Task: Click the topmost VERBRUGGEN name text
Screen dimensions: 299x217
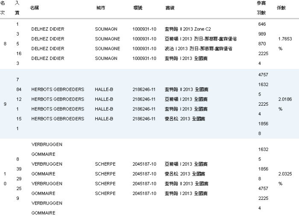Action: 47,145
